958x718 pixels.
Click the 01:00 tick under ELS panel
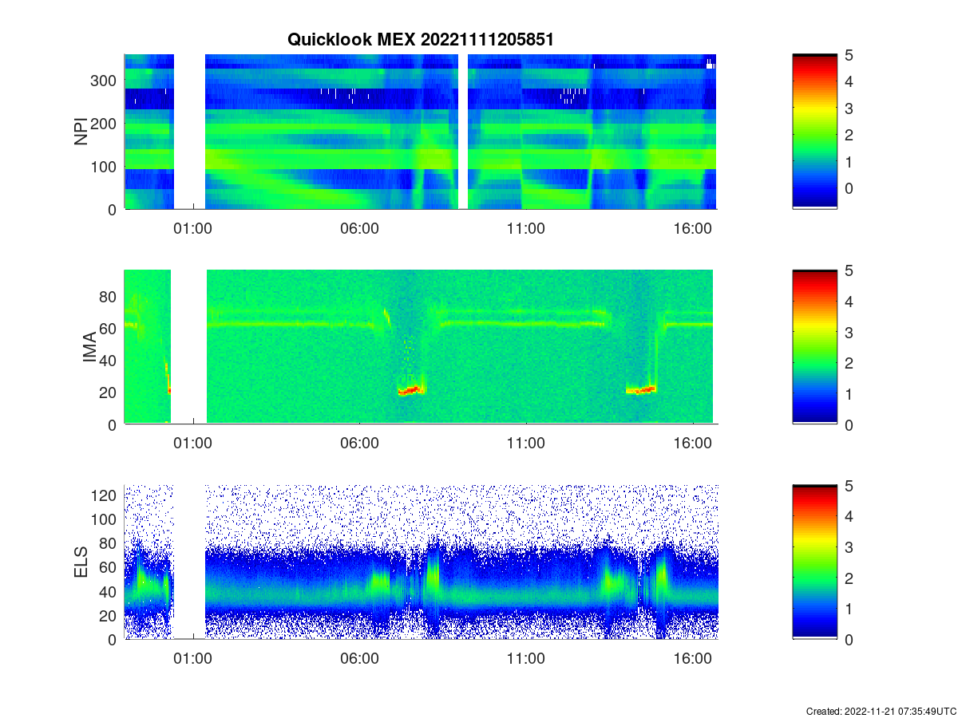point(192,658)
